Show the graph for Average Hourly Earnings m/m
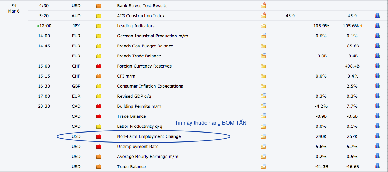The image size is (388, 172). point(377,157)
